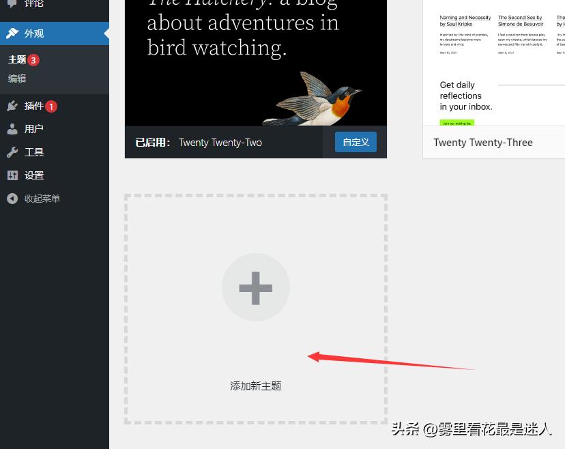565x449 pixels.
Task: Open the Twenty Twenty-Two theme screenshot
Action: pos(256,63)
